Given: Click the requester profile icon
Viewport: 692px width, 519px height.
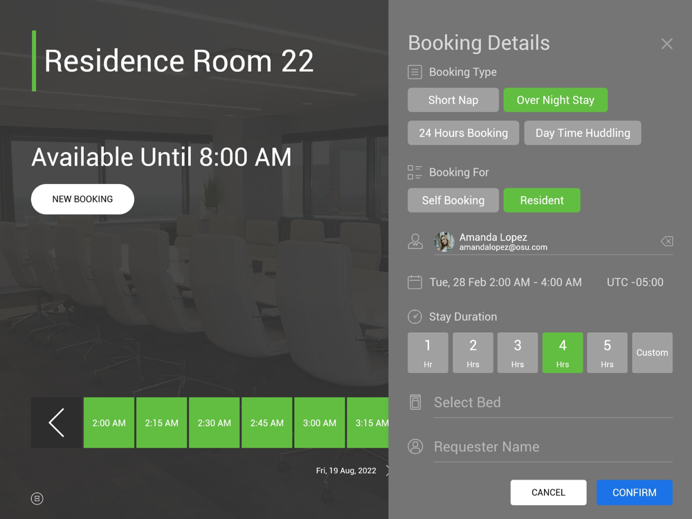Looking at the screenshot, I should pos(415,446).
